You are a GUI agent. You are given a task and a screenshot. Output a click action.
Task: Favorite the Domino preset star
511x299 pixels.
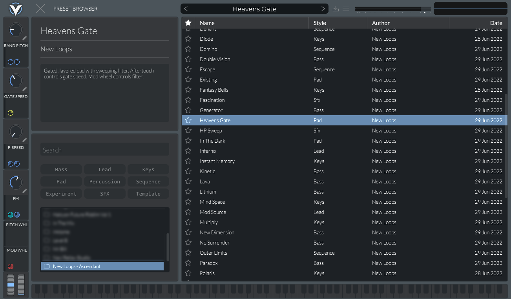point(188,49)
